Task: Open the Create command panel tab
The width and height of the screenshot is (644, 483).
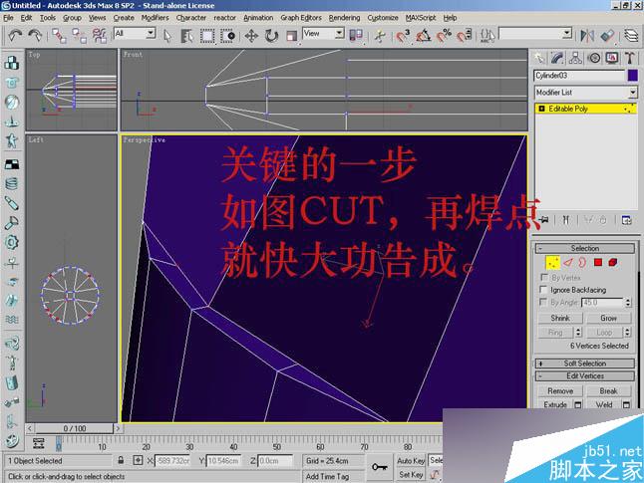Action: 539,58
